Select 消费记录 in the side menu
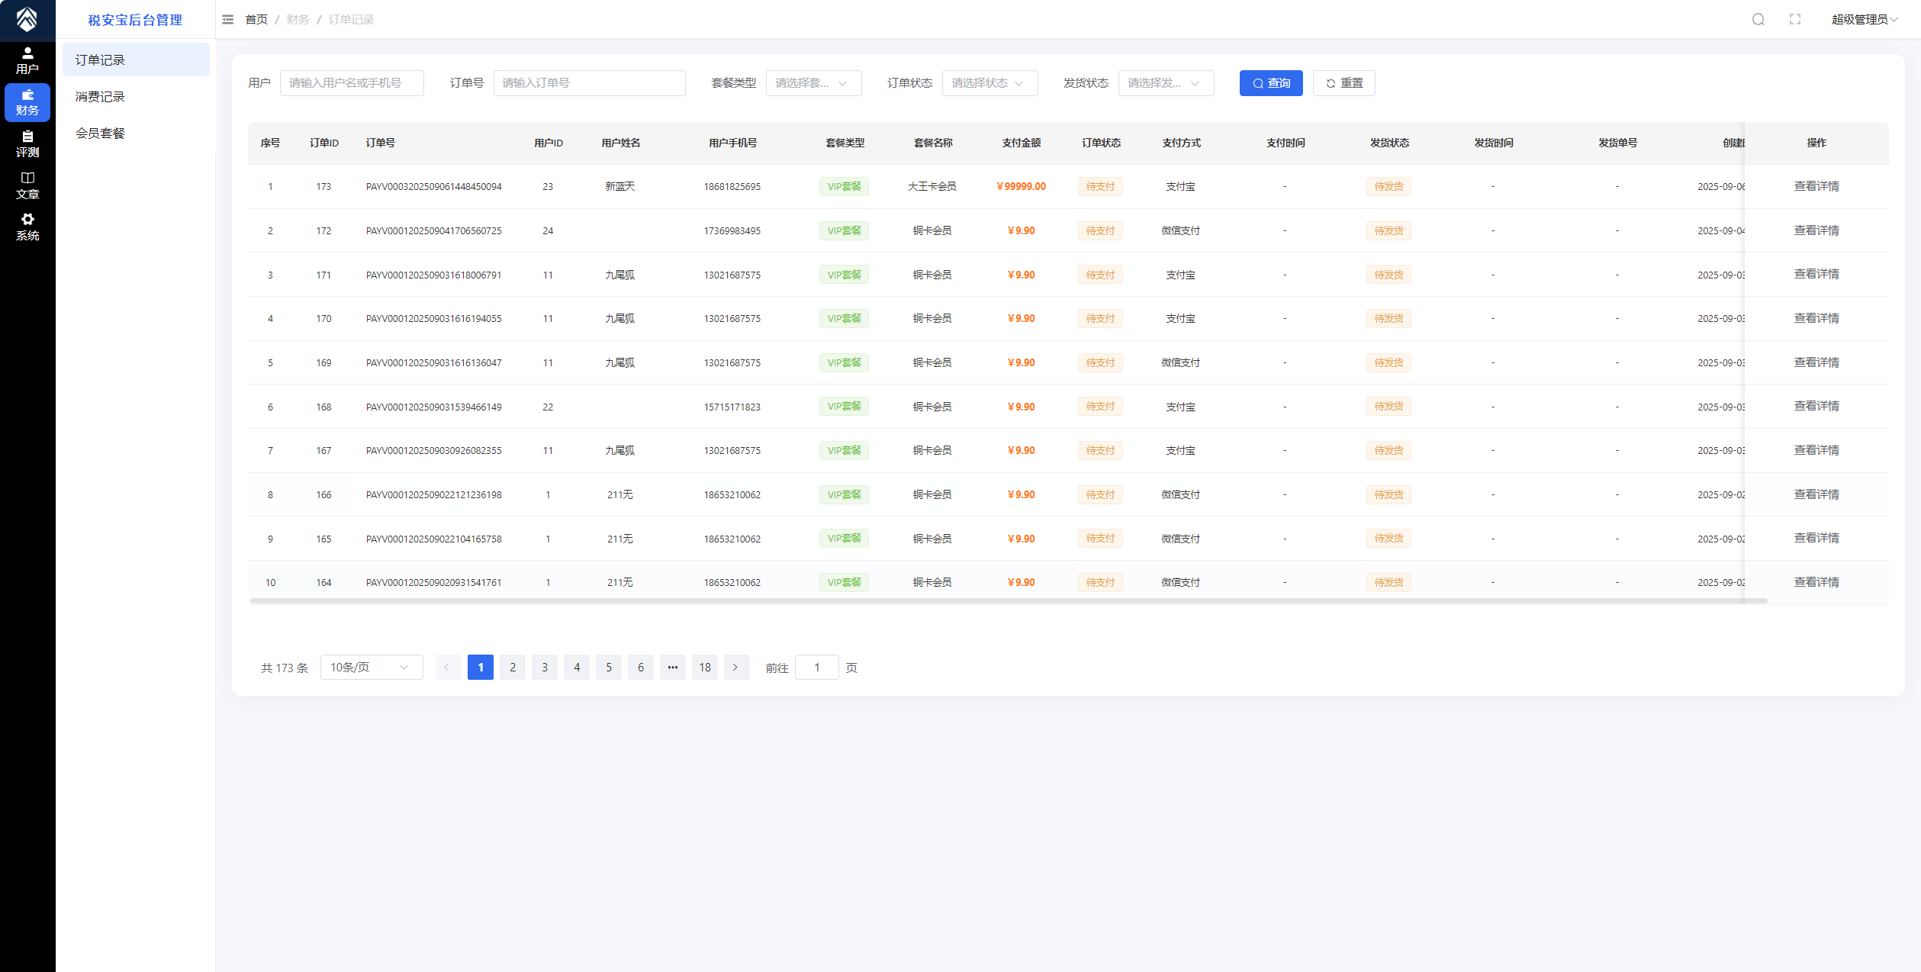Image resolution: width=1921 pixels, height=972 pixels. pos(100,97)
